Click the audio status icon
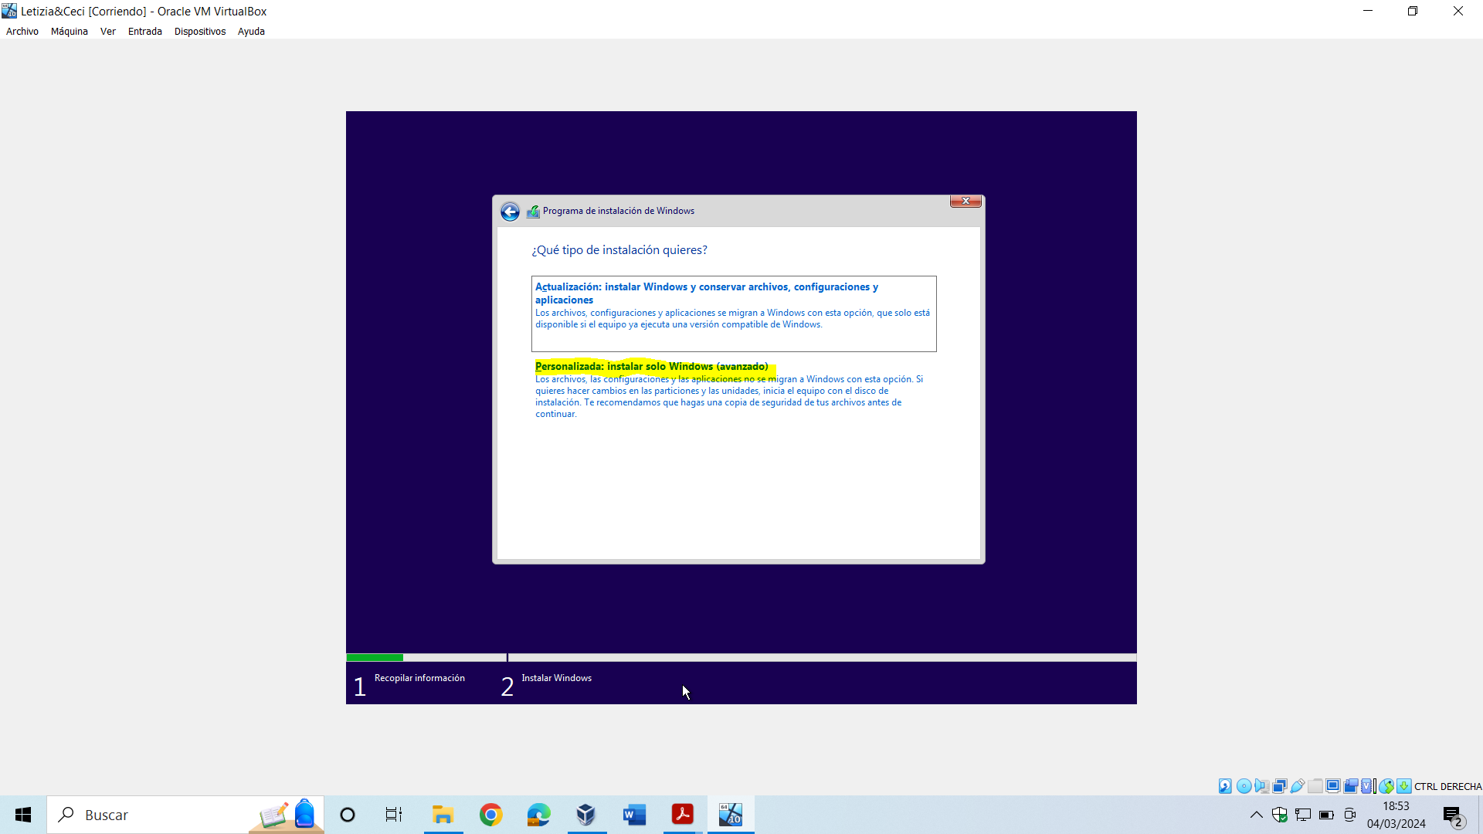Viewport: 1483px width, 834px height. coord(1261,786)
